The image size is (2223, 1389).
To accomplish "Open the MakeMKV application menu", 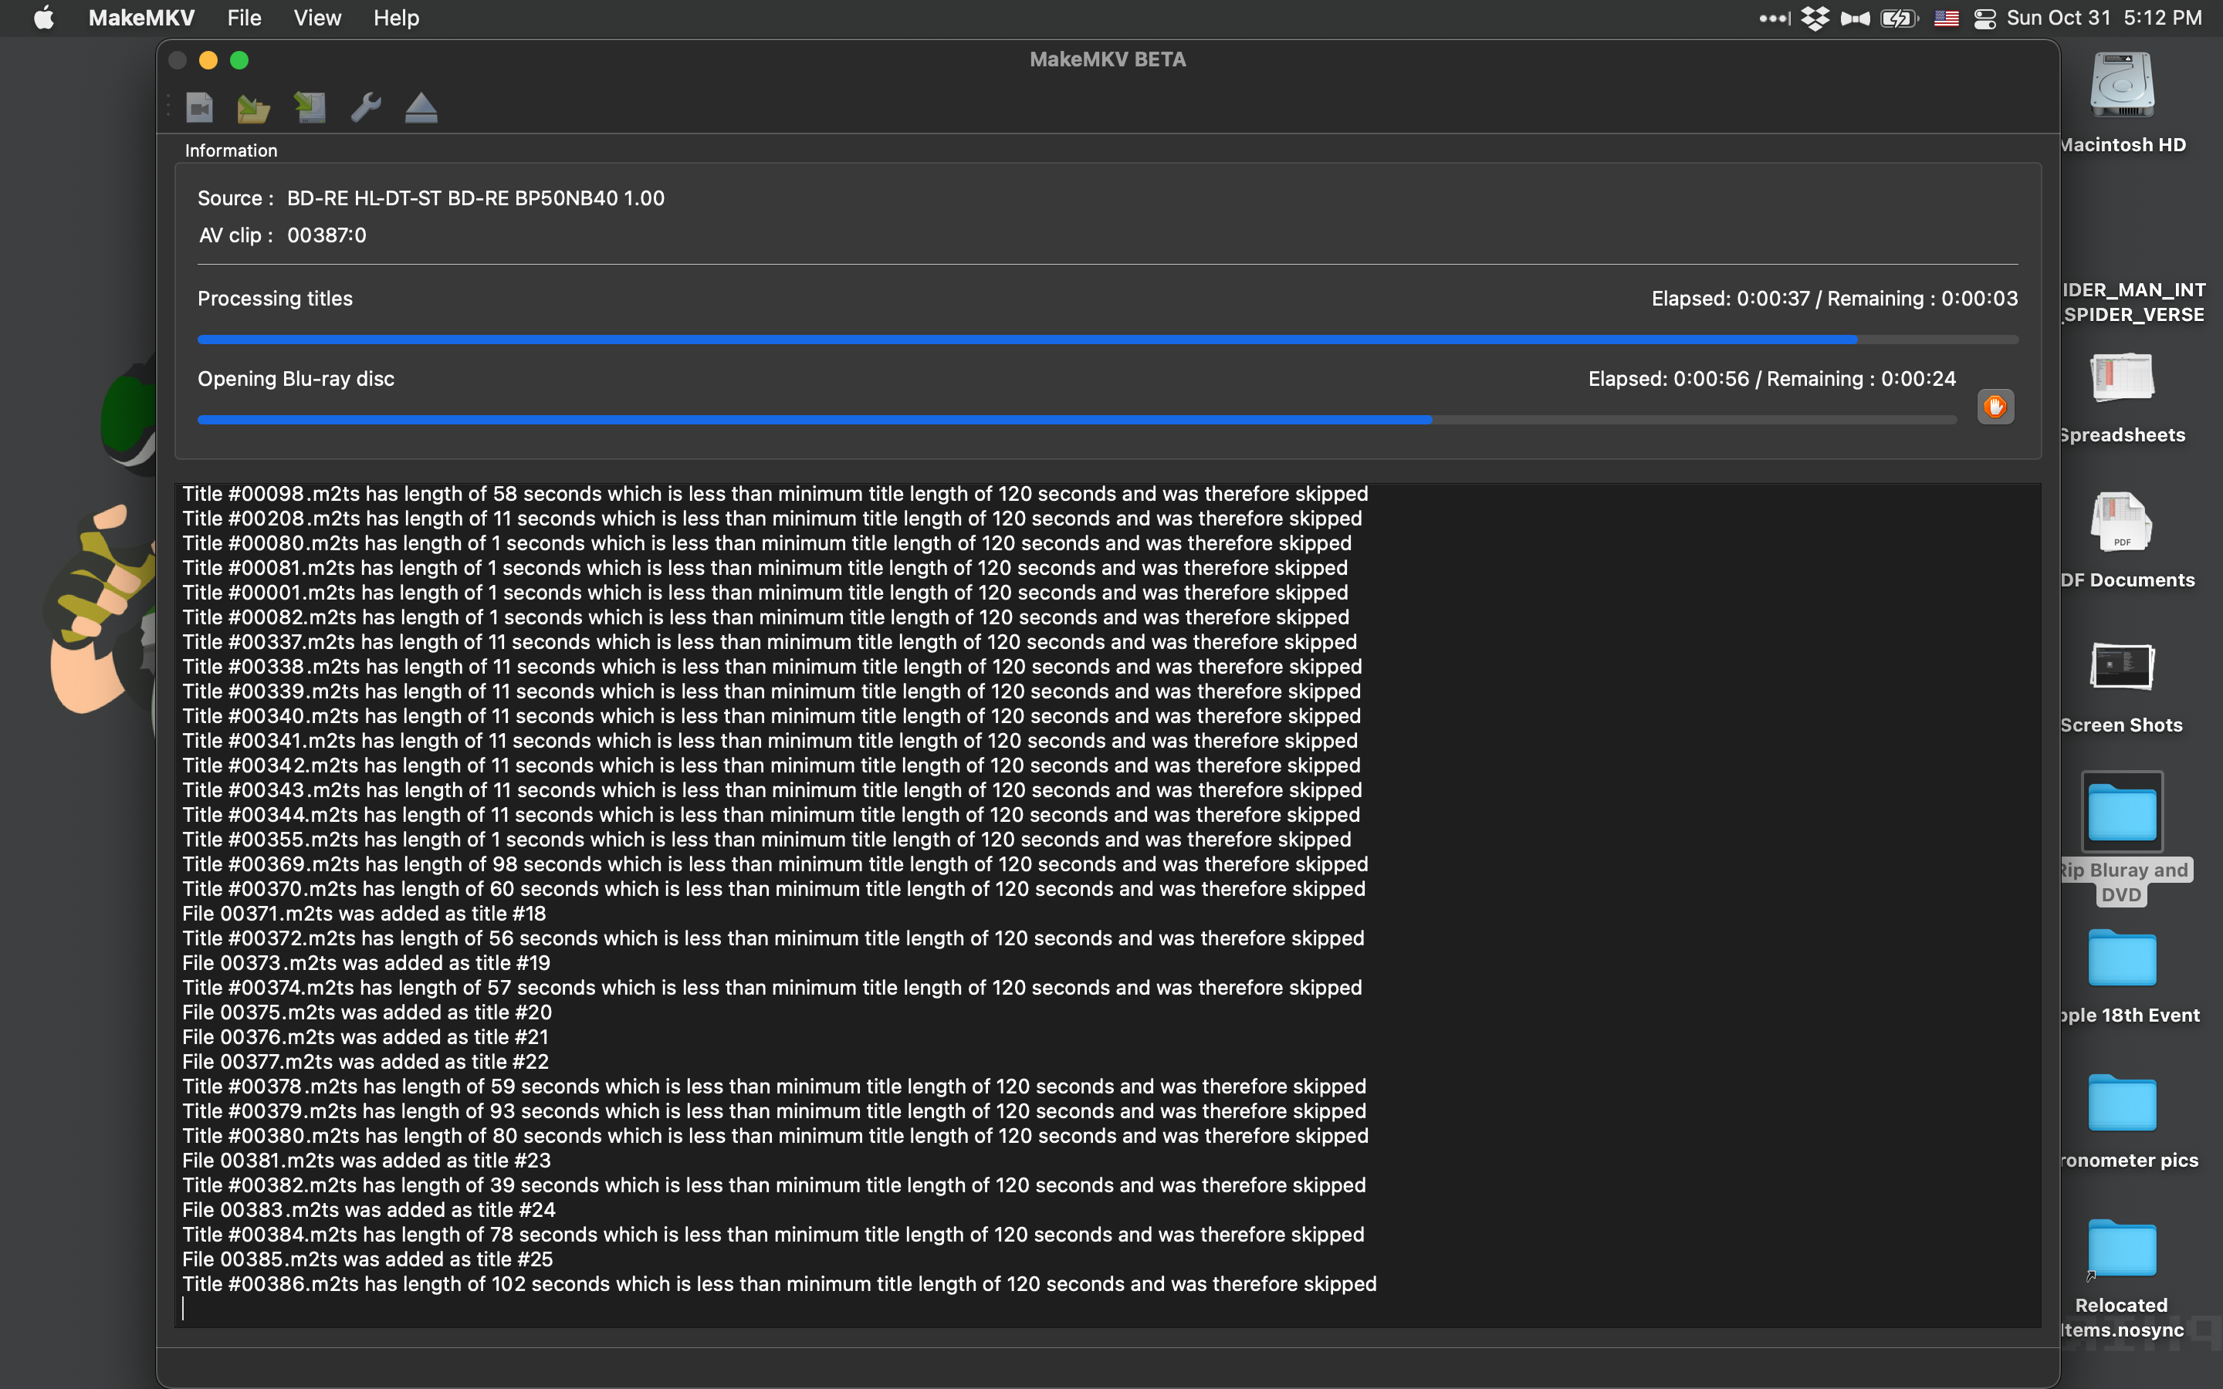I will (141, 19).
